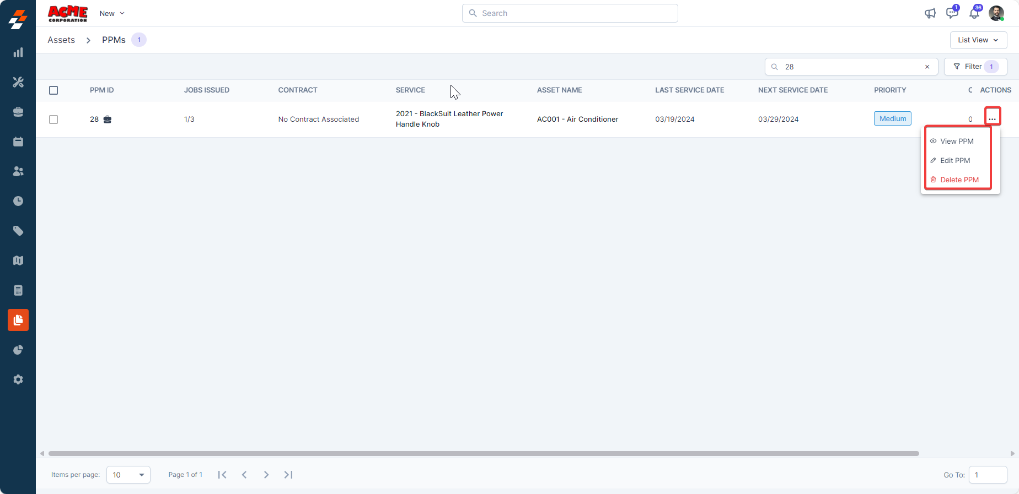1019x494 pixels.
Task: Open the items per page dropdown
Action: pos(128,475)
